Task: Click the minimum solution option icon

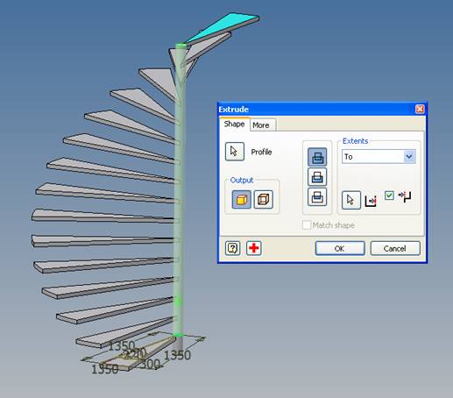Action: coord(405,196)
